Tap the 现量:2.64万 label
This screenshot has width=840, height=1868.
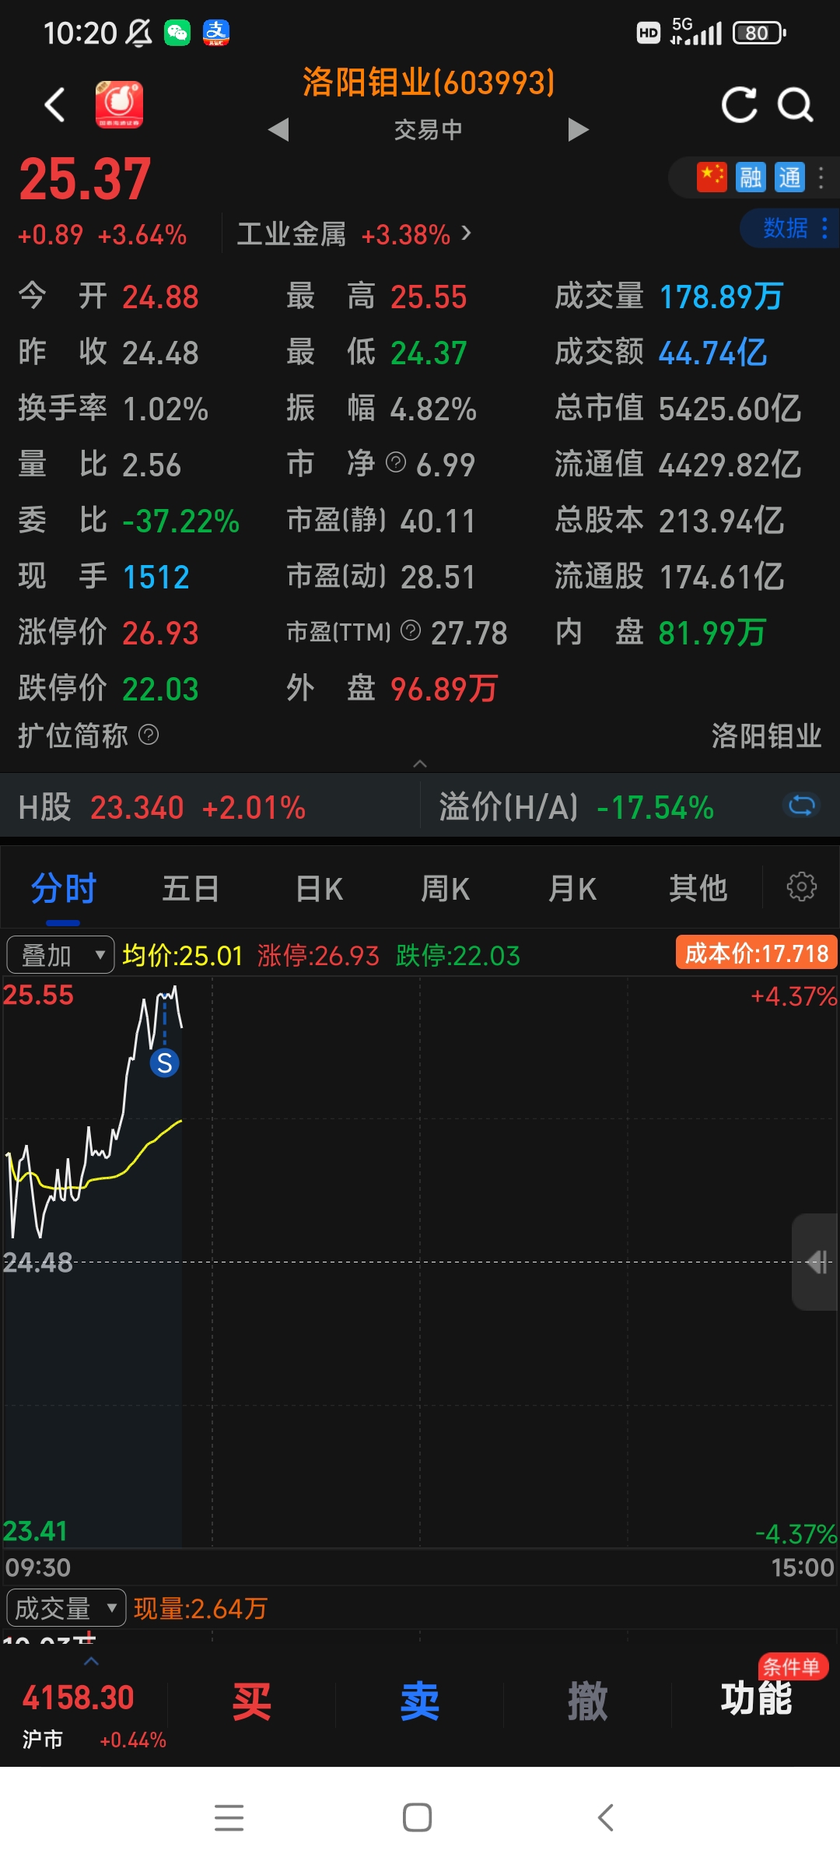(201, 1608)
